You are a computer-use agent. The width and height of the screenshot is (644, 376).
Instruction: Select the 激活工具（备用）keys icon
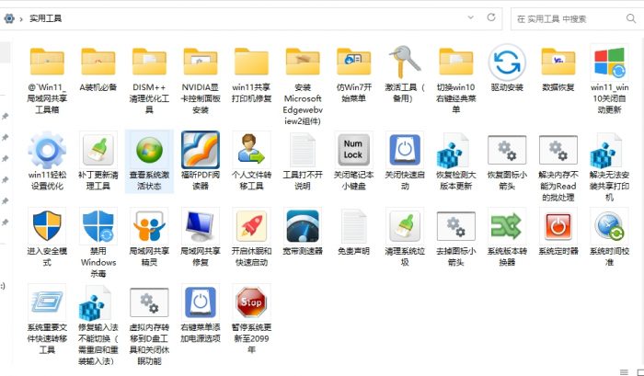click(405, 62)
